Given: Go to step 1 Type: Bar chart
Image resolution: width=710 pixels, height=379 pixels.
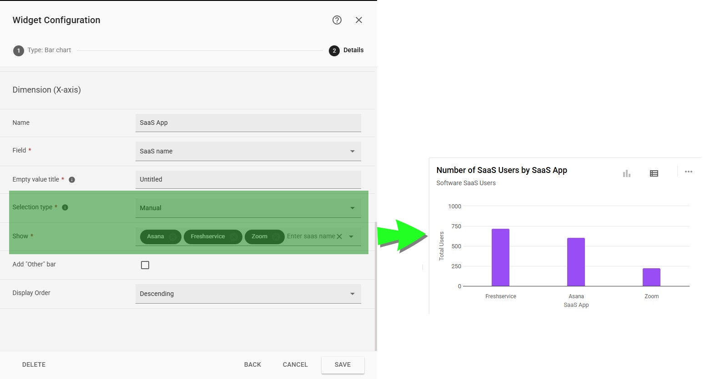Looking at the screenshot, I should (42, 50).
